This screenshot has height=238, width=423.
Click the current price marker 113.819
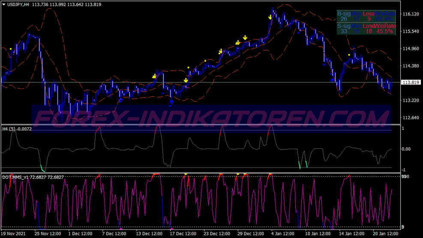(411, 82)
